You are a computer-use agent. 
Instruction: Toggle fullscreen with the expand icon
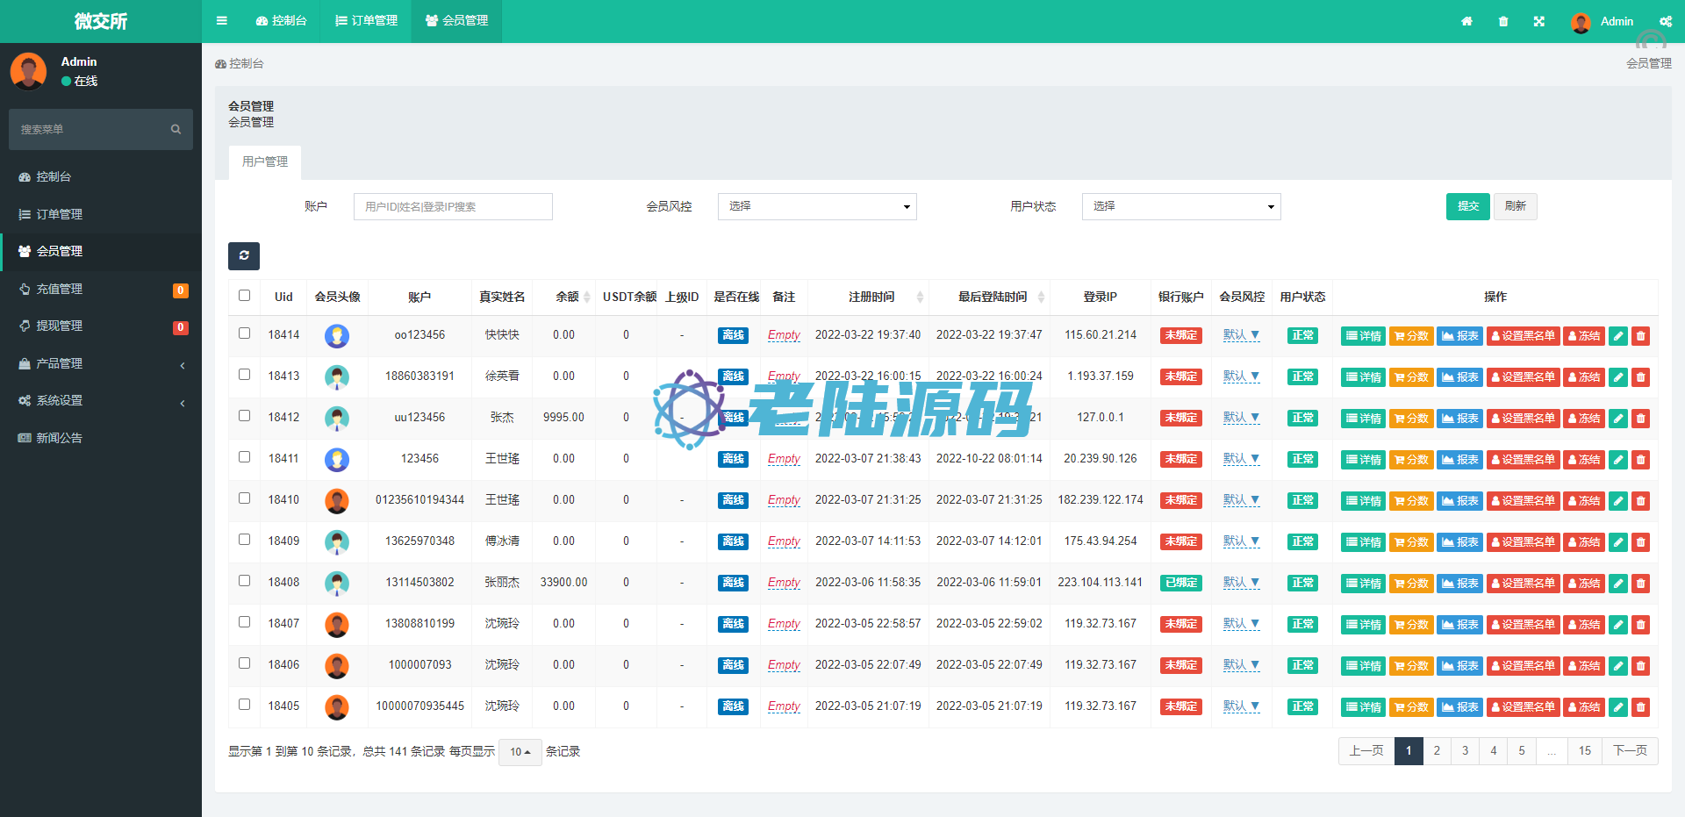1539,21
